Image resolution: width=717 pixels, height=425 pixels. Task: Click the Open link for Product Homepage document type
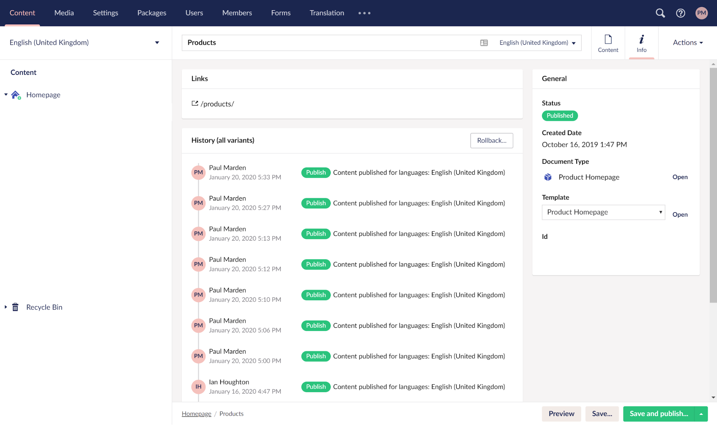point(680,176)
